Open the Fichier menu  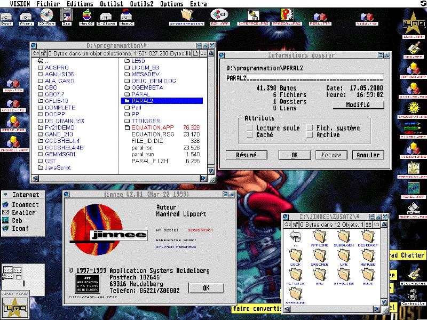[x=48, y=4]
